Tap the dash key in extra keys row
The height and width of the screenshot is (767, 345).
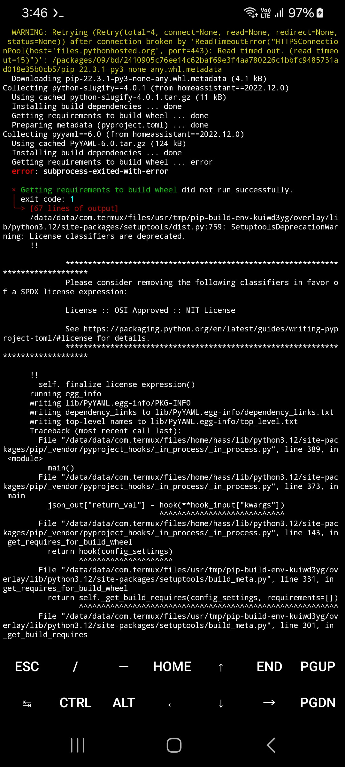tap(124, 667)
